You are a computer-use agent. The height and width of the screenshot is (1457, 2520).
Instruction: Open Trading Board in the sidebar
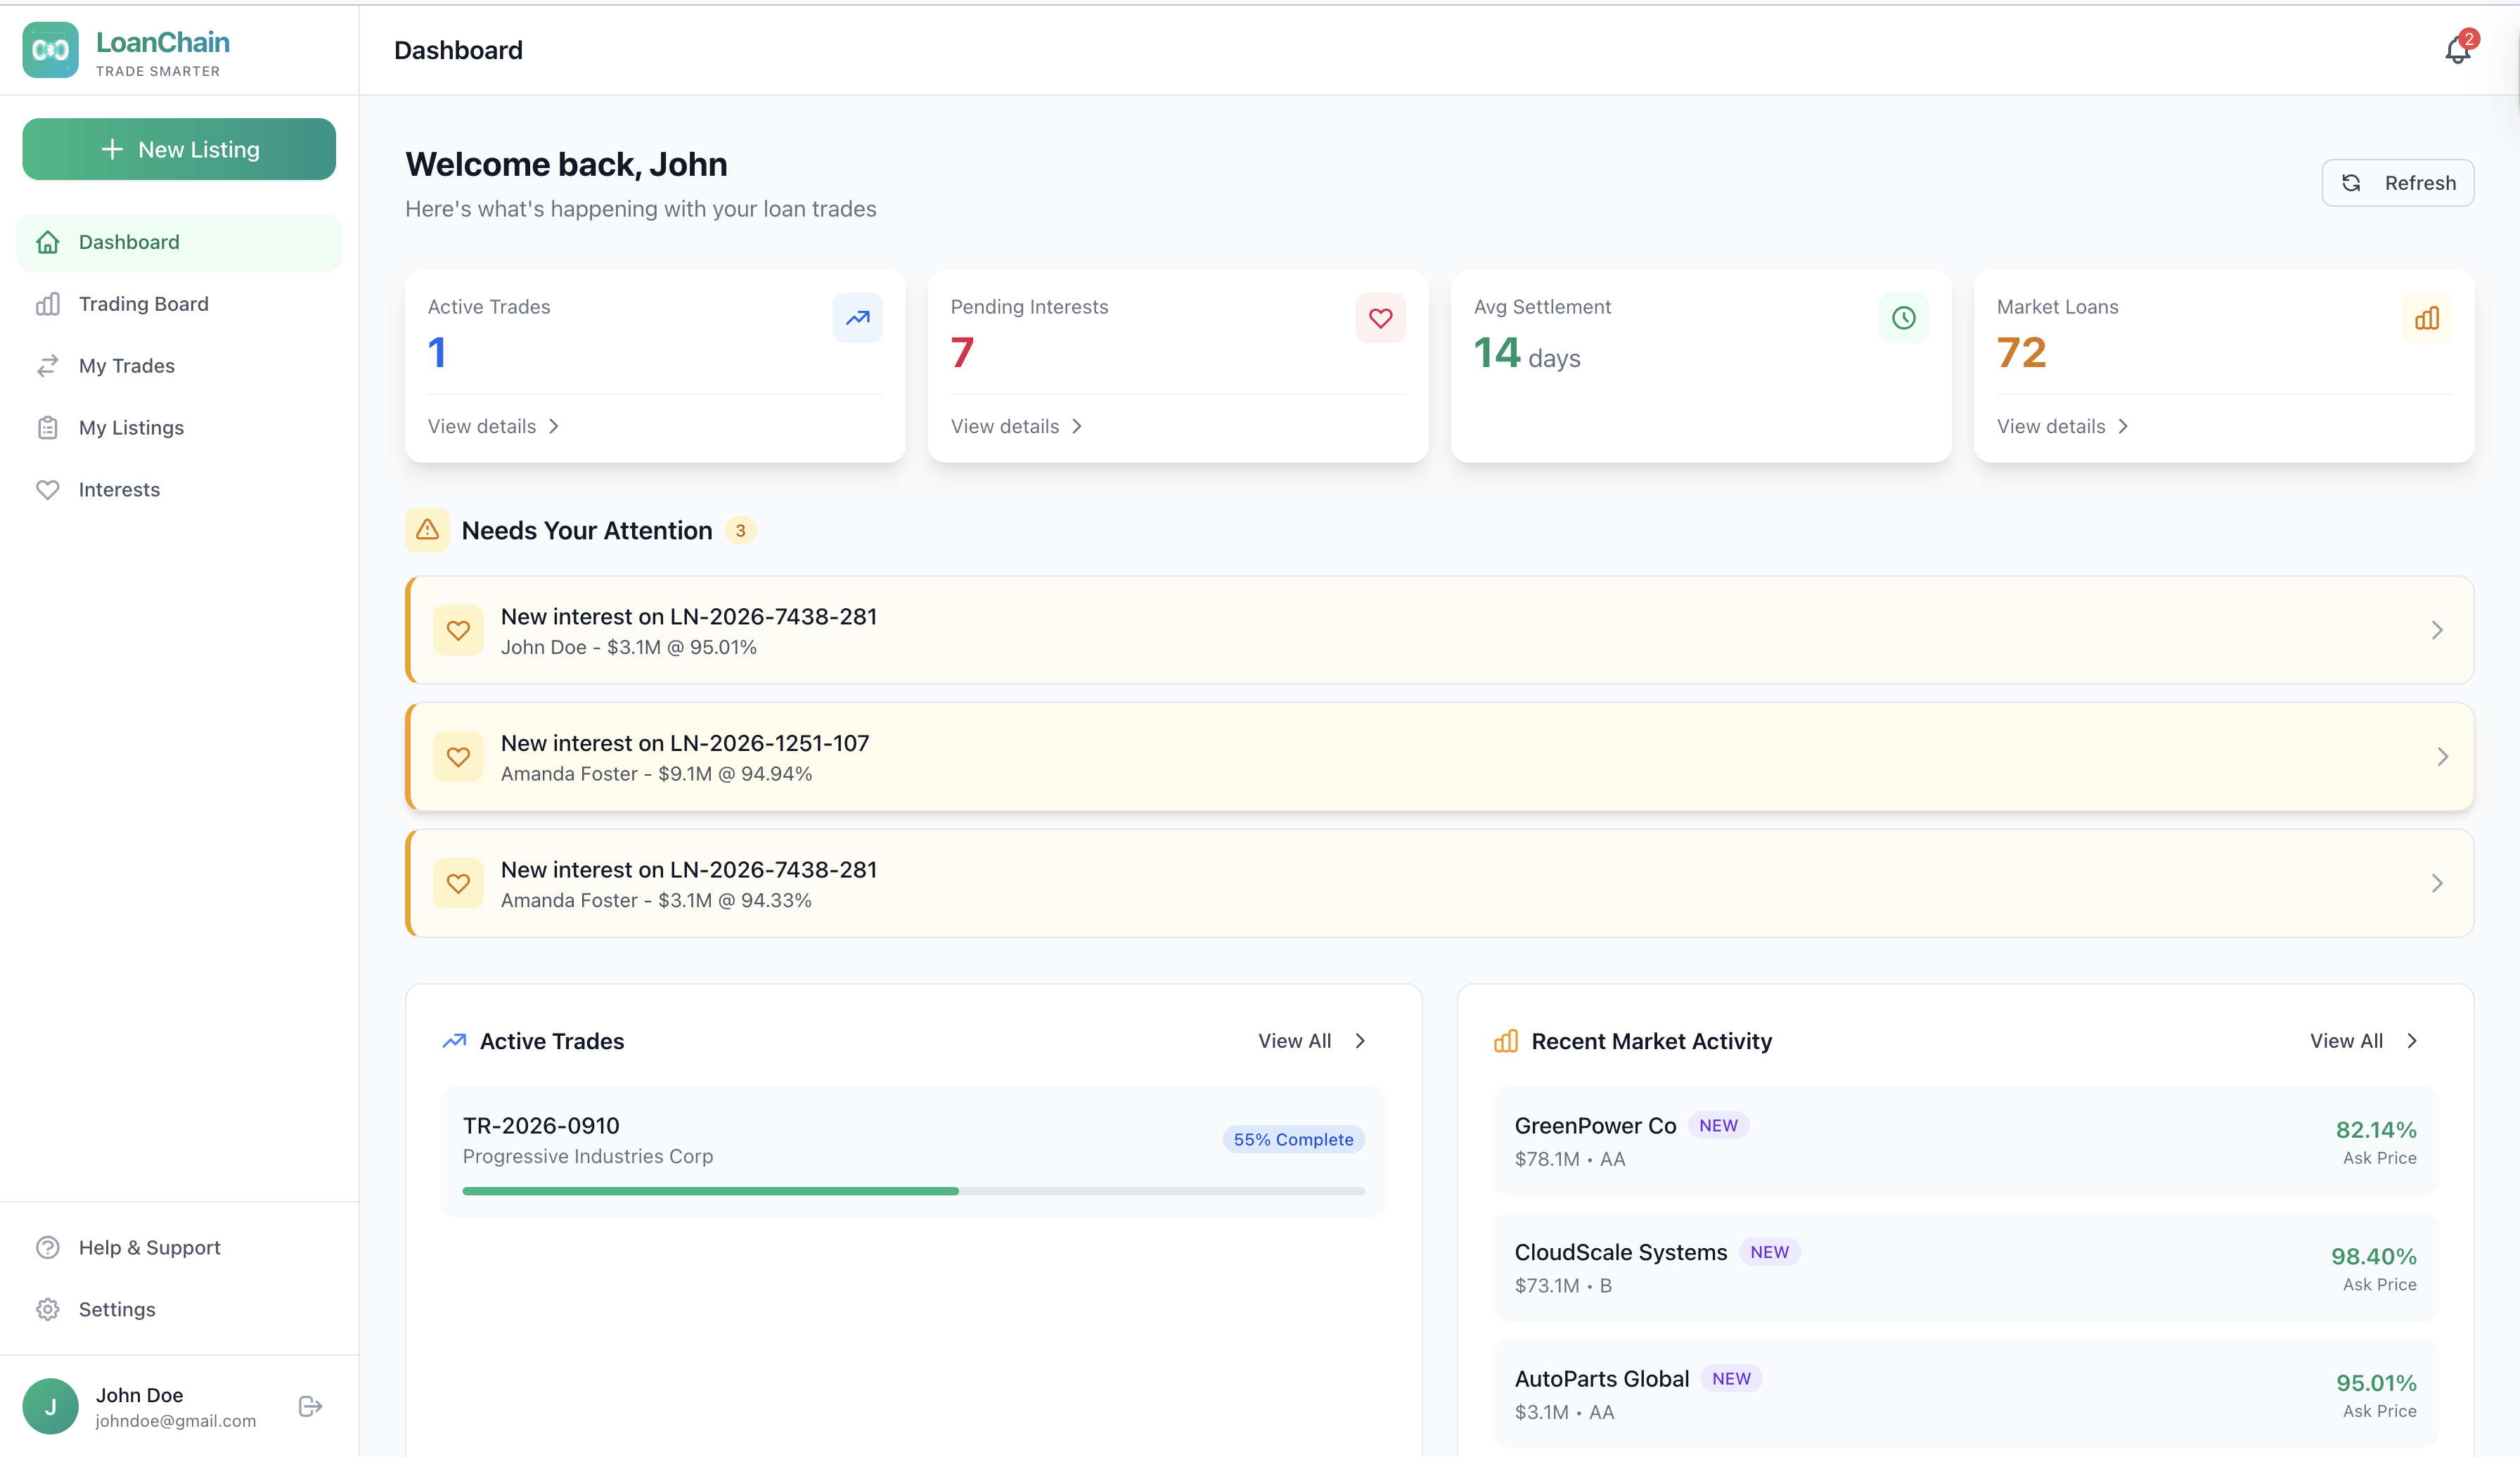click(x=143, y=304)
